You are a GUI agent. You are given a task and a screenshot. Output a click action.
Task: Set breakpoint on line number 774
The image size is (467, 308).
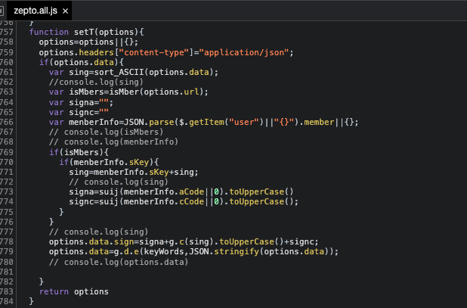click(7, 201)
